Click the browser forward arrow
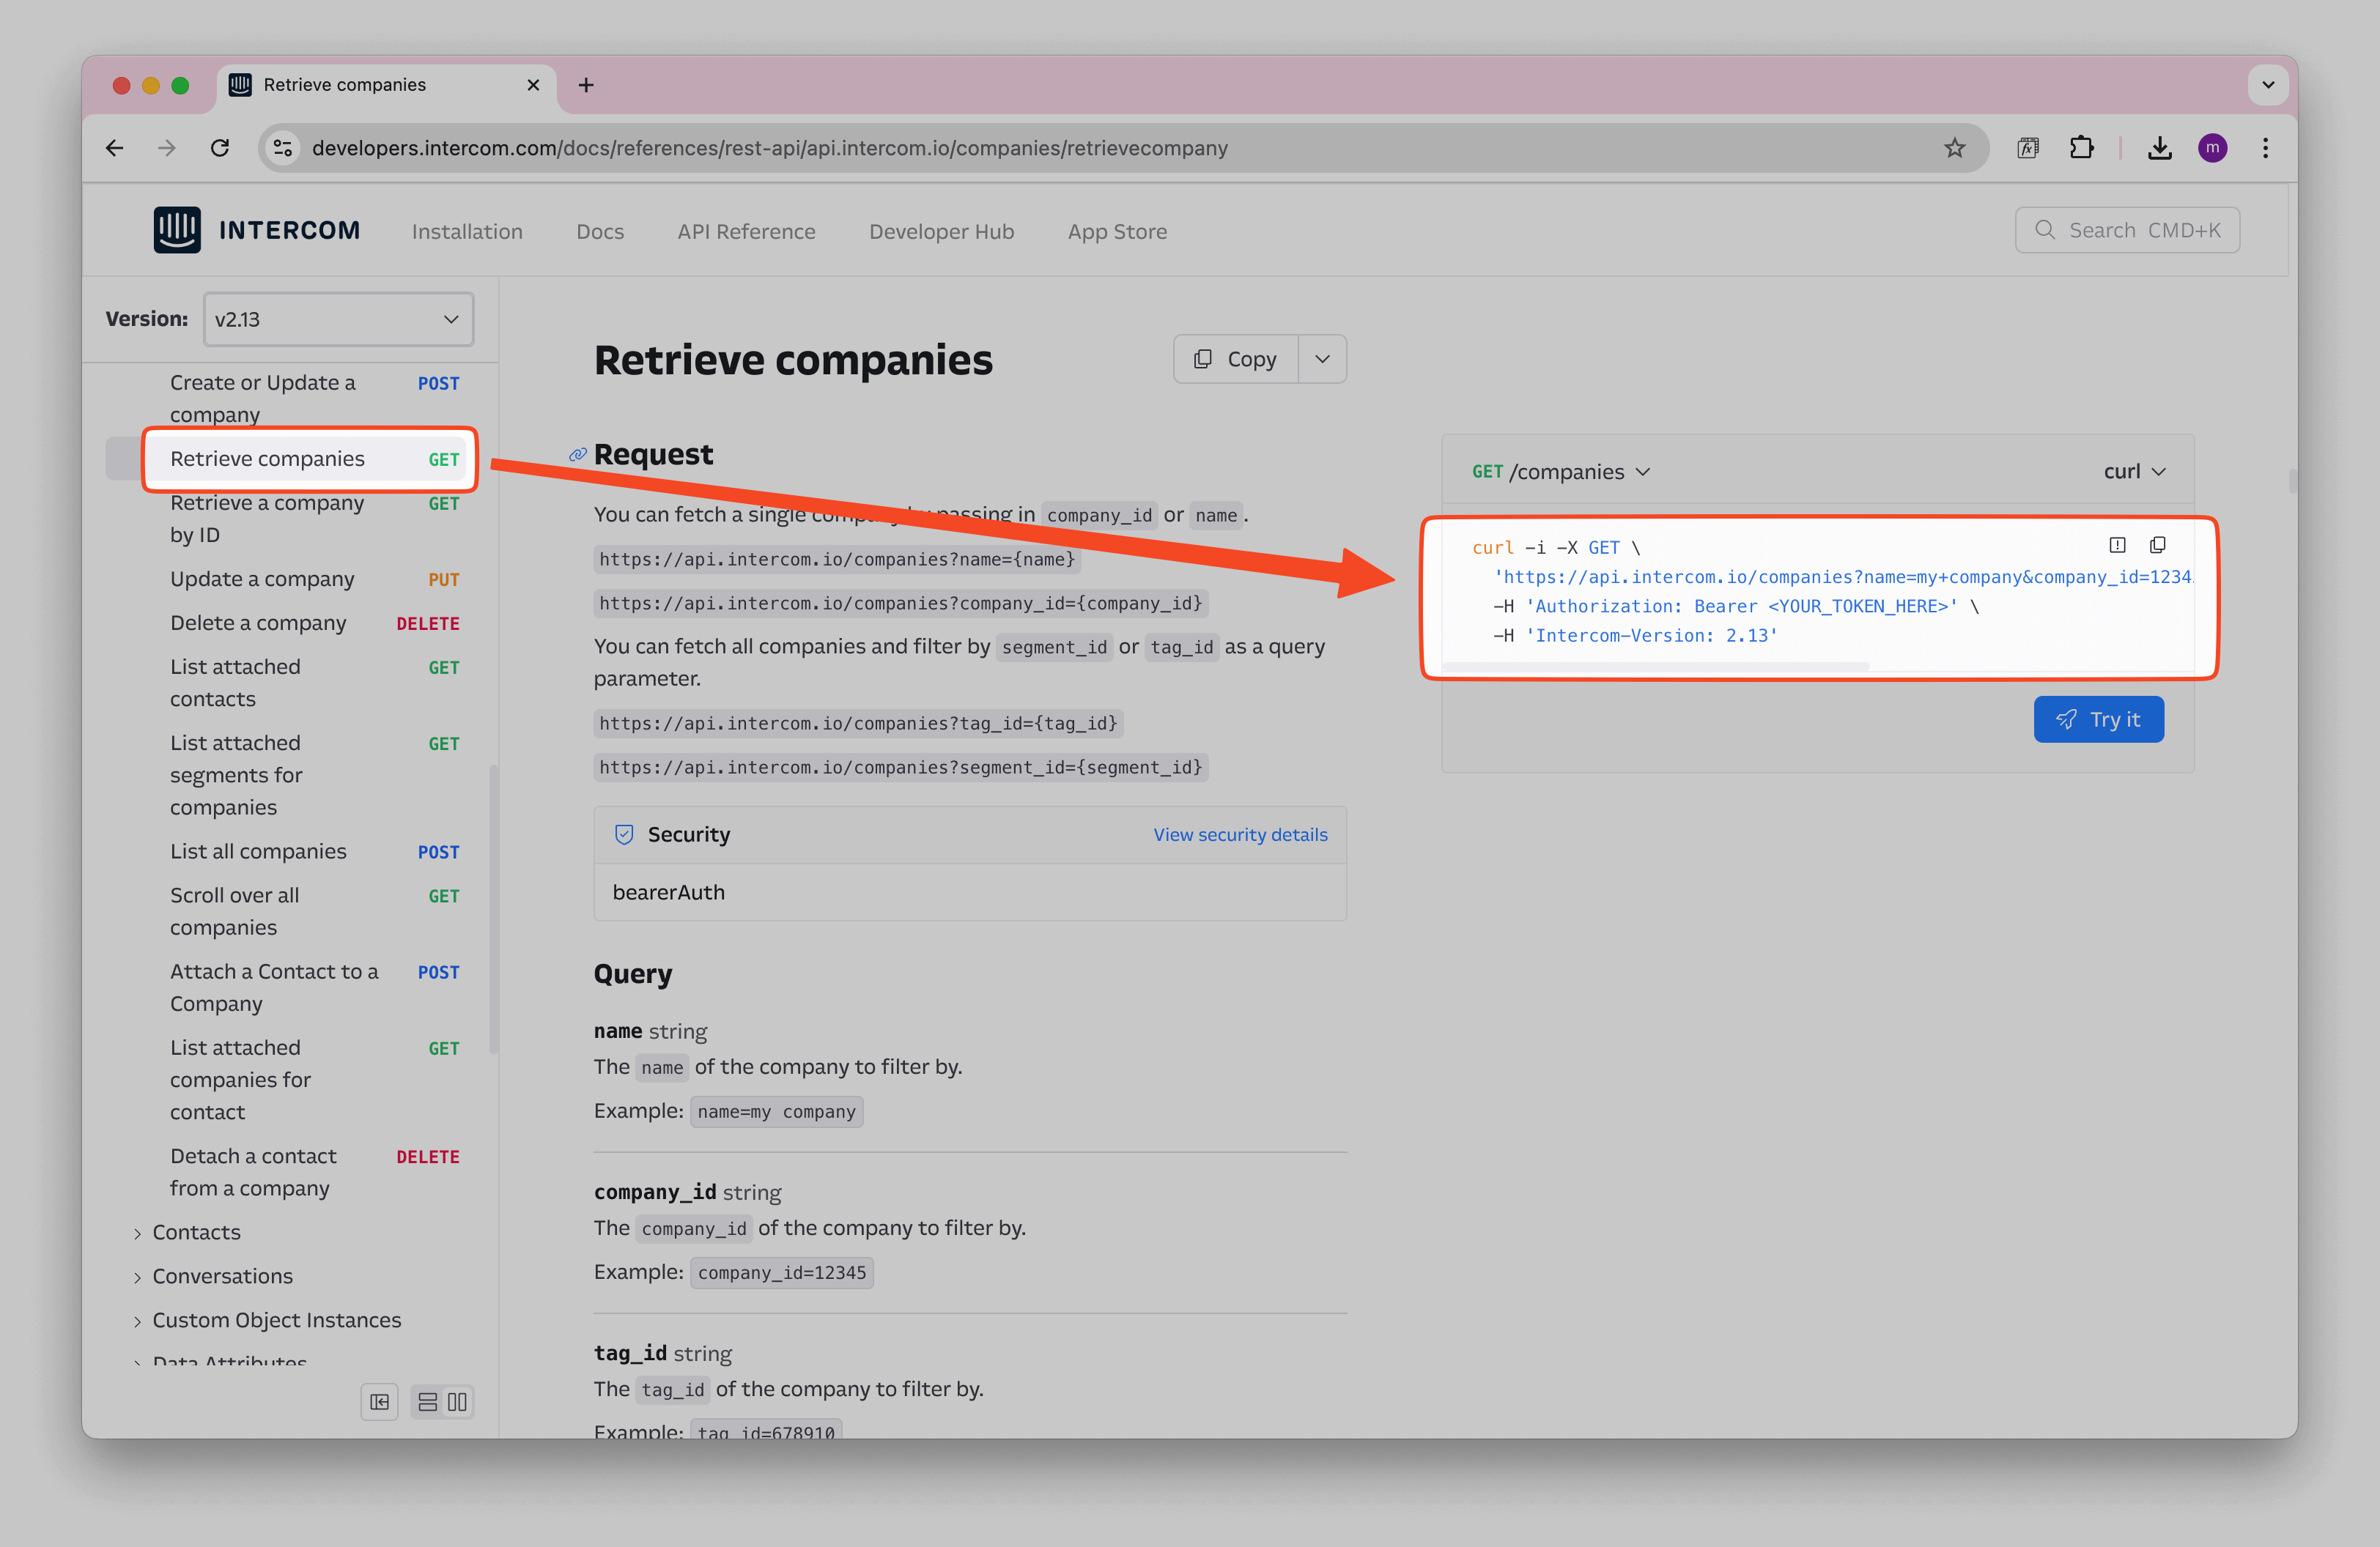Image resolution: width=2380 pixels, height=1547 pixels. tap(167, 148)
